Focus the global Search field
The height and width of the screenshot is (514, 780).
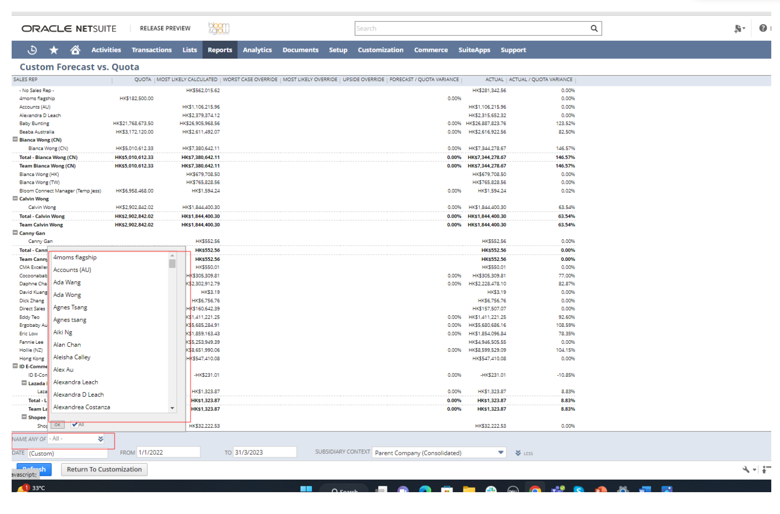click(471, 29)
